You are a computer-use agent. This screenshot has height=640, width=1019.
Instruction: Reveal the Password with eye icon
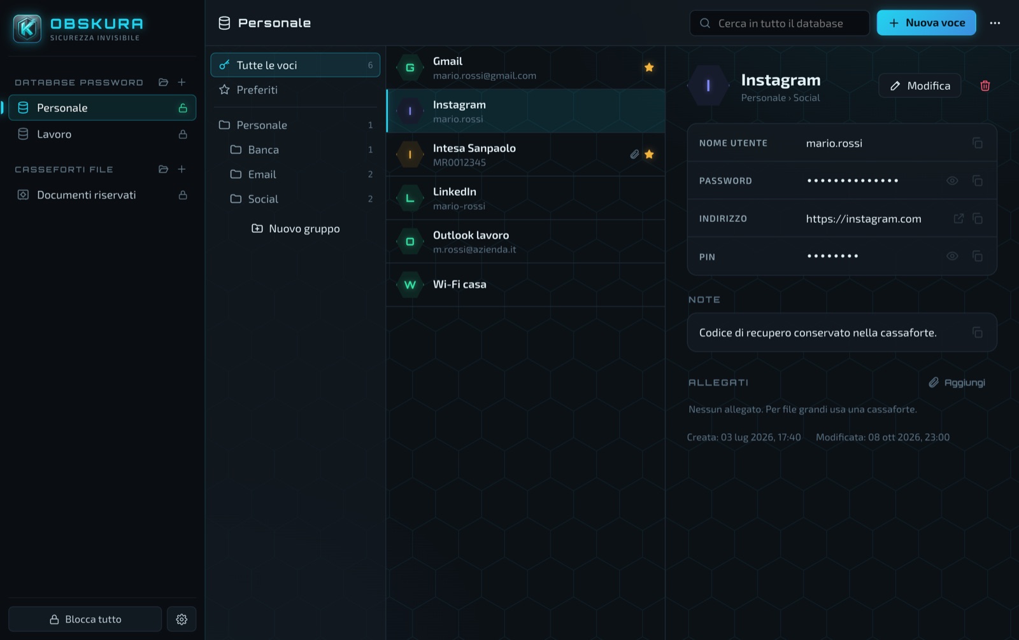[952, 181]
